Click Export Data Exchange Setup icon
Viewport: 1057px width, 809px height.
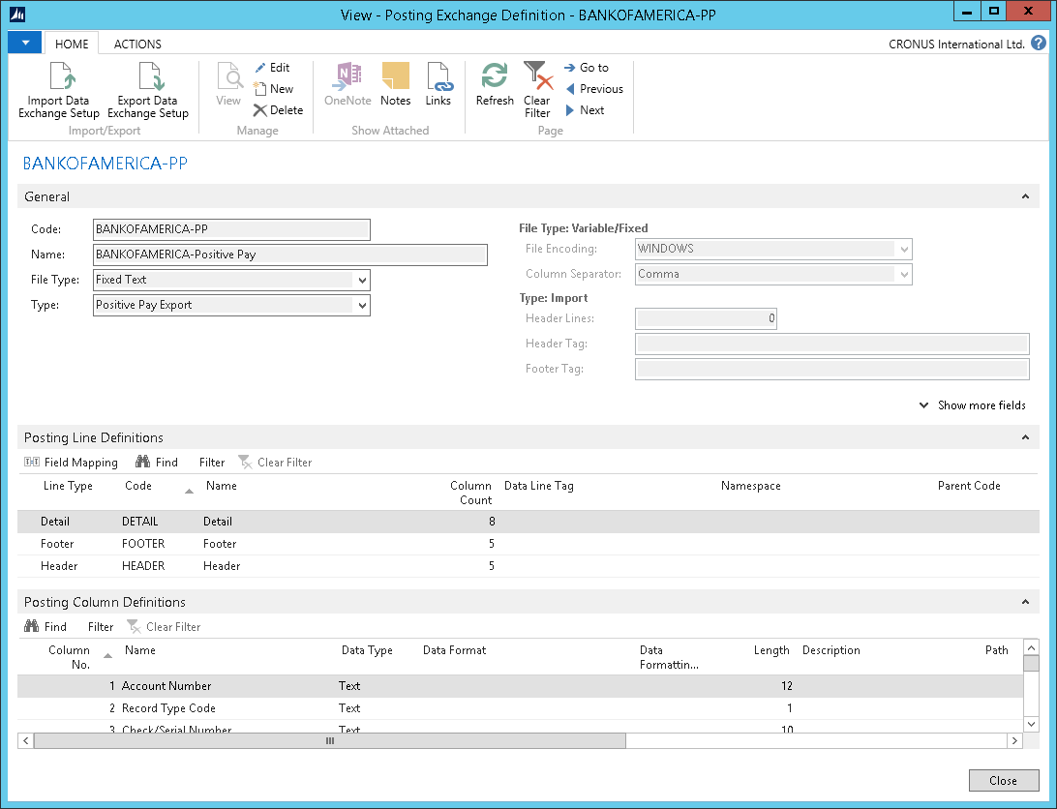pos(150,75)
